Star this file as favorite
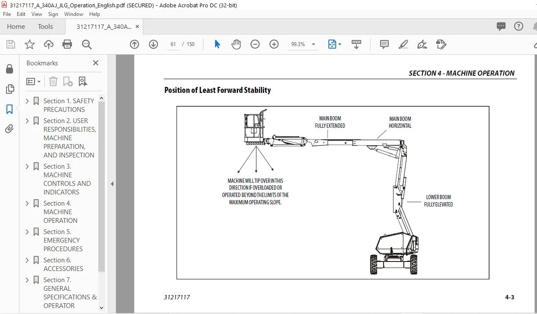The image size is (537, 314). coord(29,44)
